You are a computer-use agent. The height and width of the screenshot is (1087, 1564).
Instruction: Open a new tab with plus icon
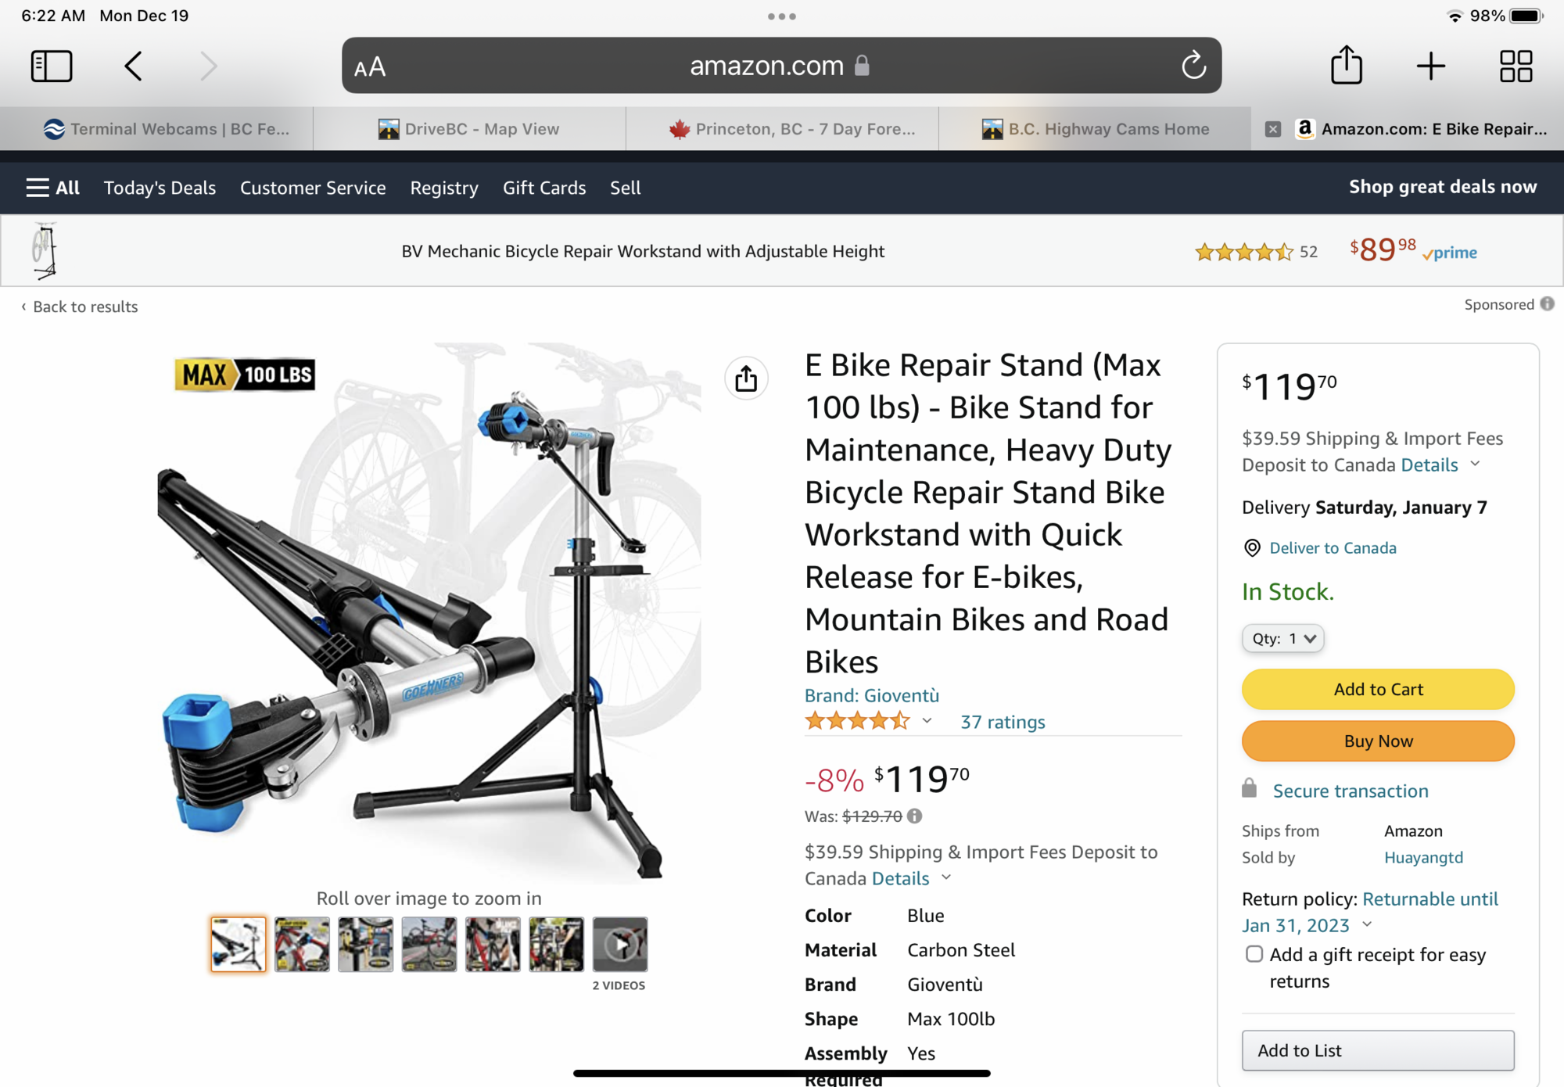coord(1431,66)
